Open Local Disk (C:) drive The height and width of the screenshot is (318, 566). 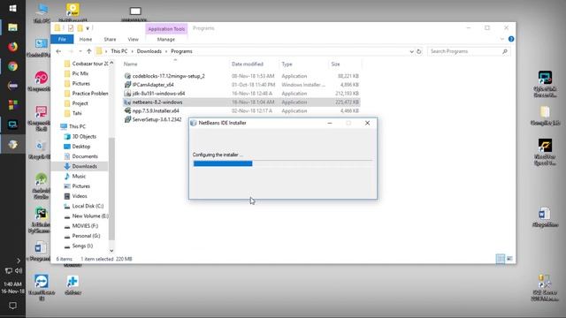tap(88, 206)
